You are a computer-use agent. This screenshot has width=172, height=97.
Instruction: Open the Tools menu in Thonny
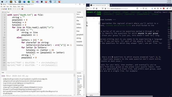point(19,6)
